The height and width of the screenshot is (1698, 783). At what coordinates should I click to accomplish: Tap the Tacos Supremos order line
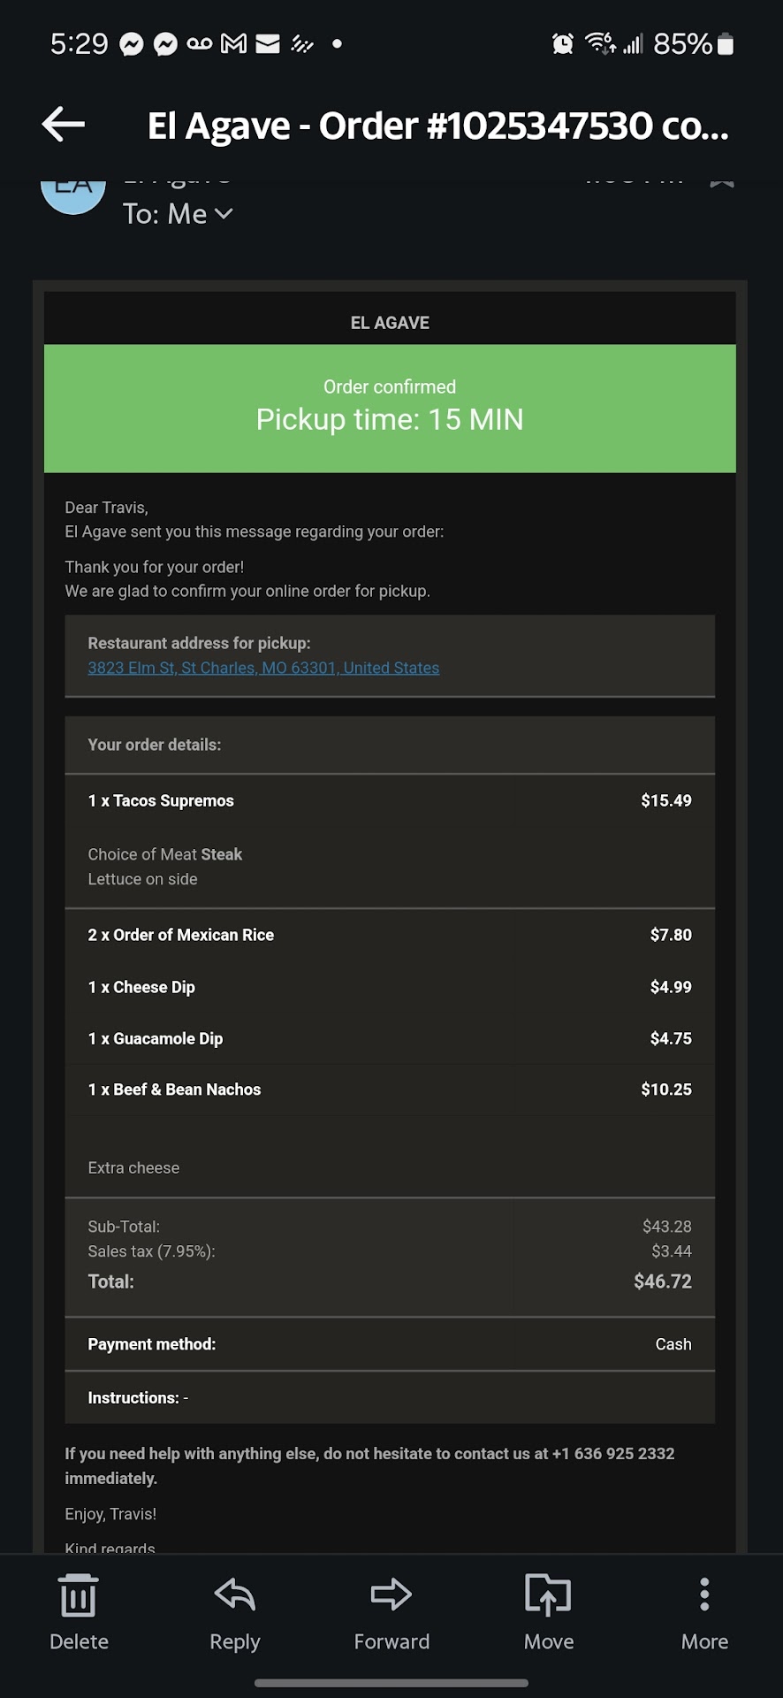coord(161,800)
